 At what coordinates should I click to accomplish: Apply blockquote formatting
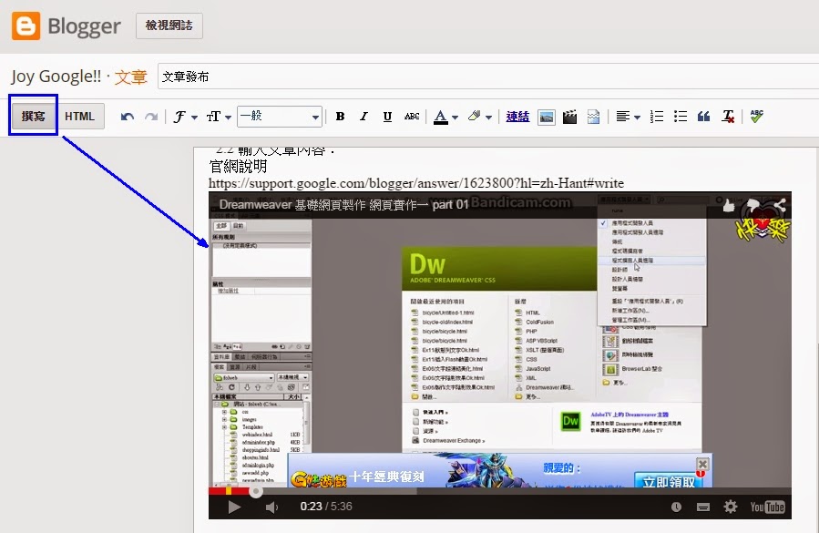(703, 117)
